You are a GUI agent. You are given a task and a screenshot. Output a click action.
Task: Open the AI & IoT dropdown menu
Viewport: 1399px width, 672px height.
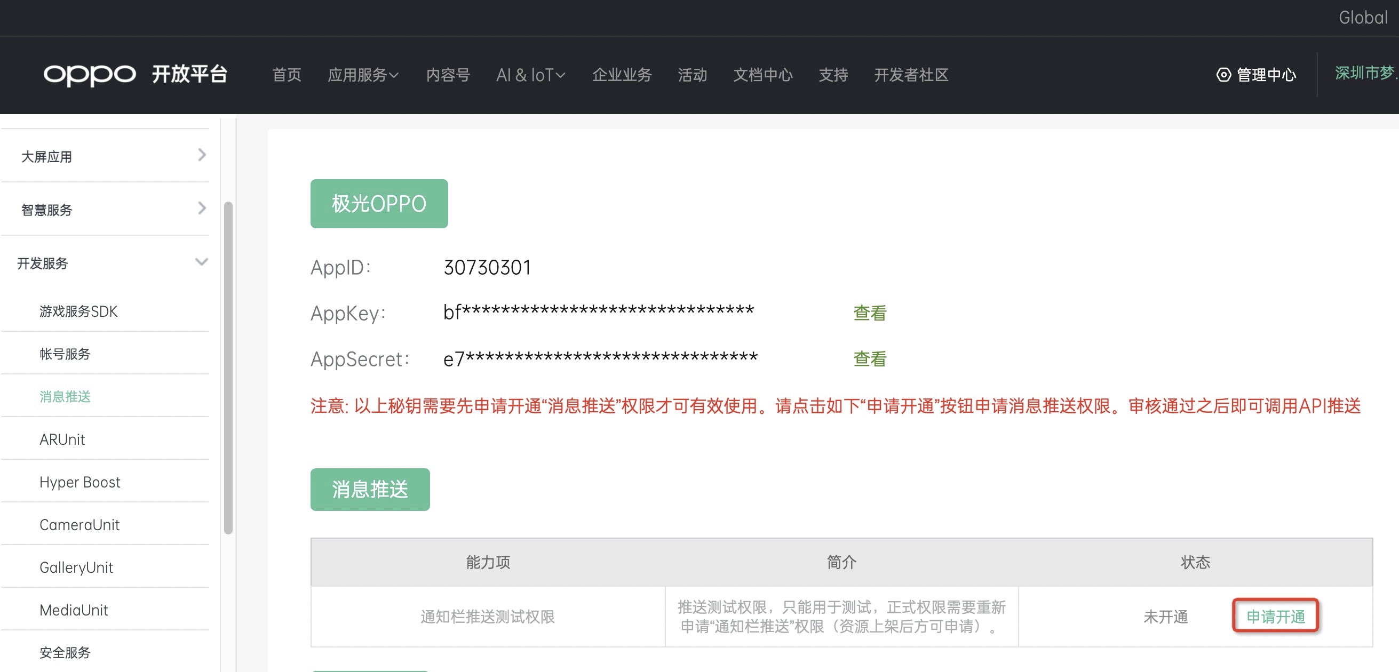pyautogui.click(x=530, y=75)
